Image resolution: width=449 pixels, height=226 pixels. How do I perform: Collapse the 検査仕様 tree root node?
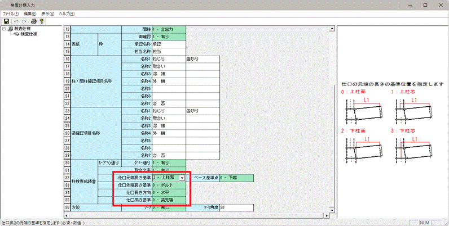point(4,29)
